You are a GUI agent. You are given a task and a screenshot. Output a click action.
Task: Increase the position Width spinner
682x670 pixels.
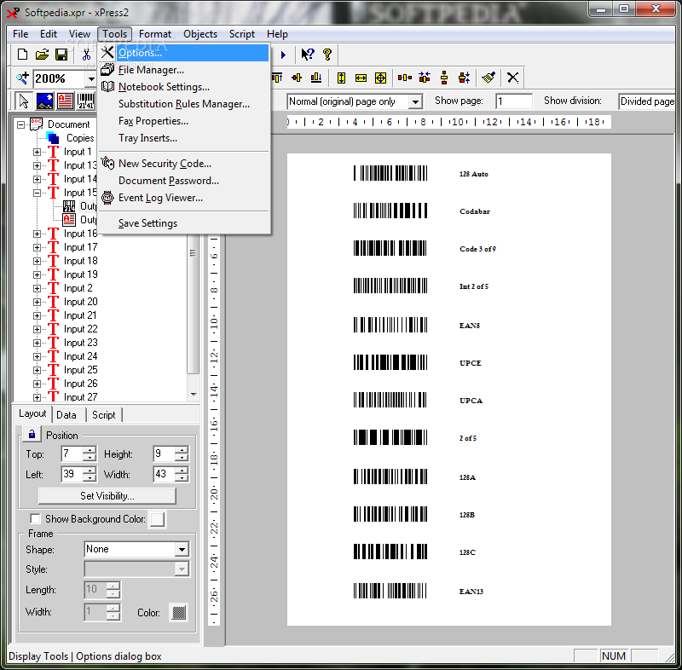(x=182, y=471)
